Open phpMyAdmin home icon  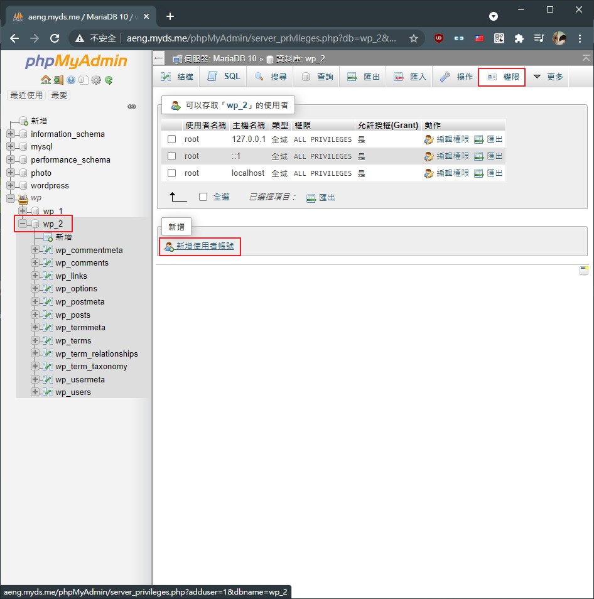click(46, 80)
